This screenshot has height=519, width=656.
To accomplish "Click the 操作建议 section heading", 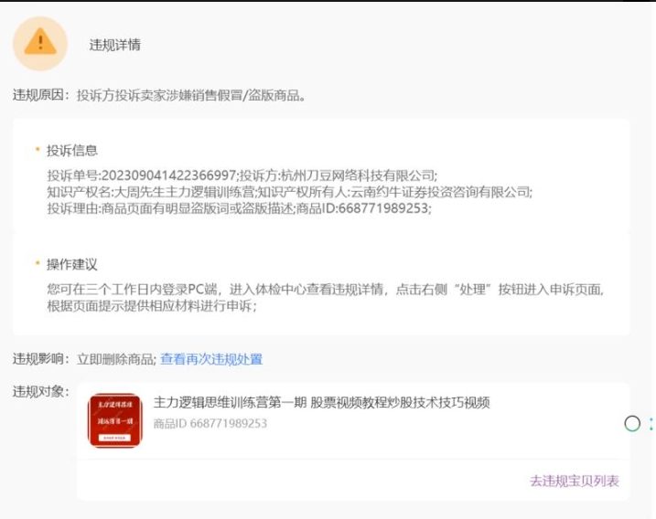I will [72, 264].
